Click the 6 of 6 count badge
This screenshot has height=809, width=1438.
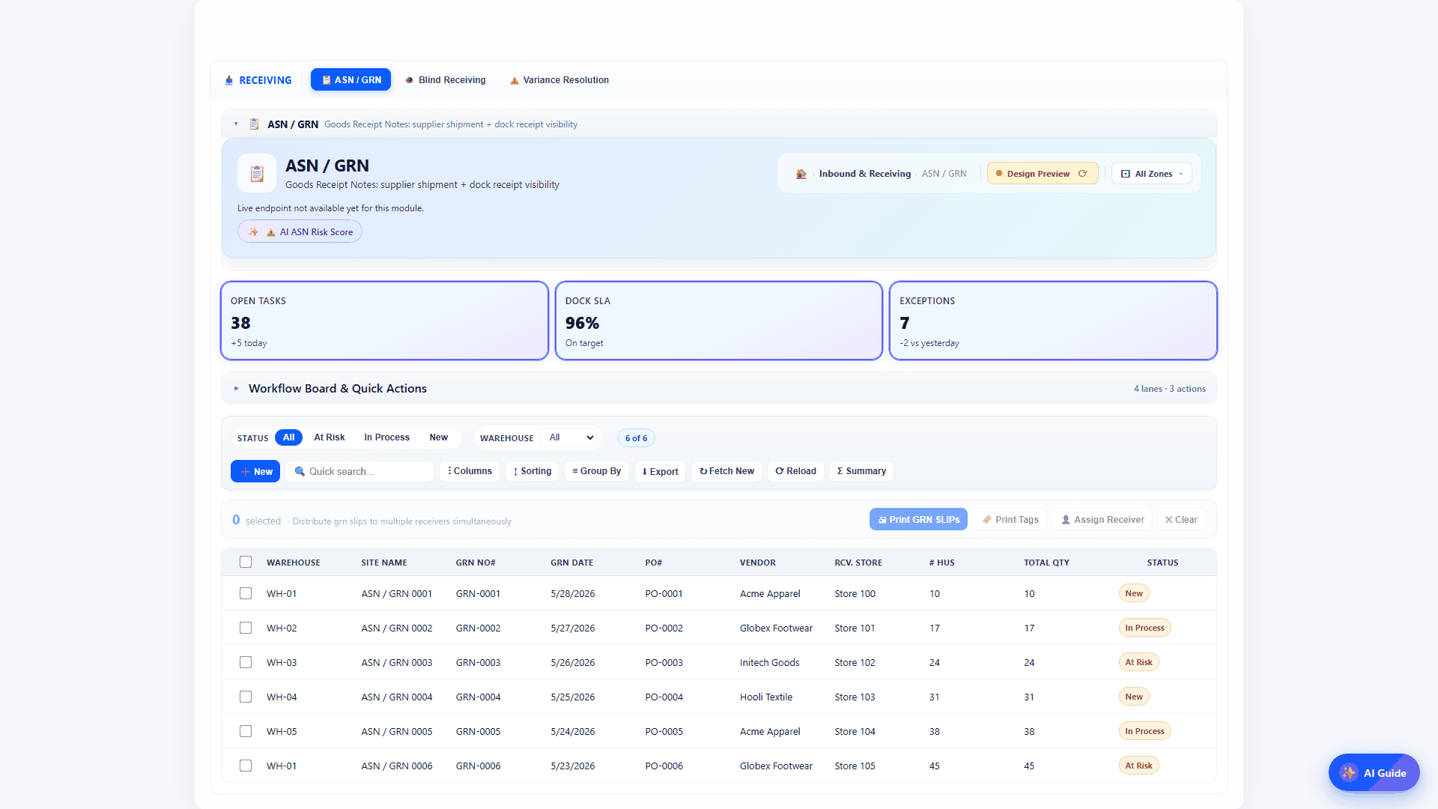(636, 438)
